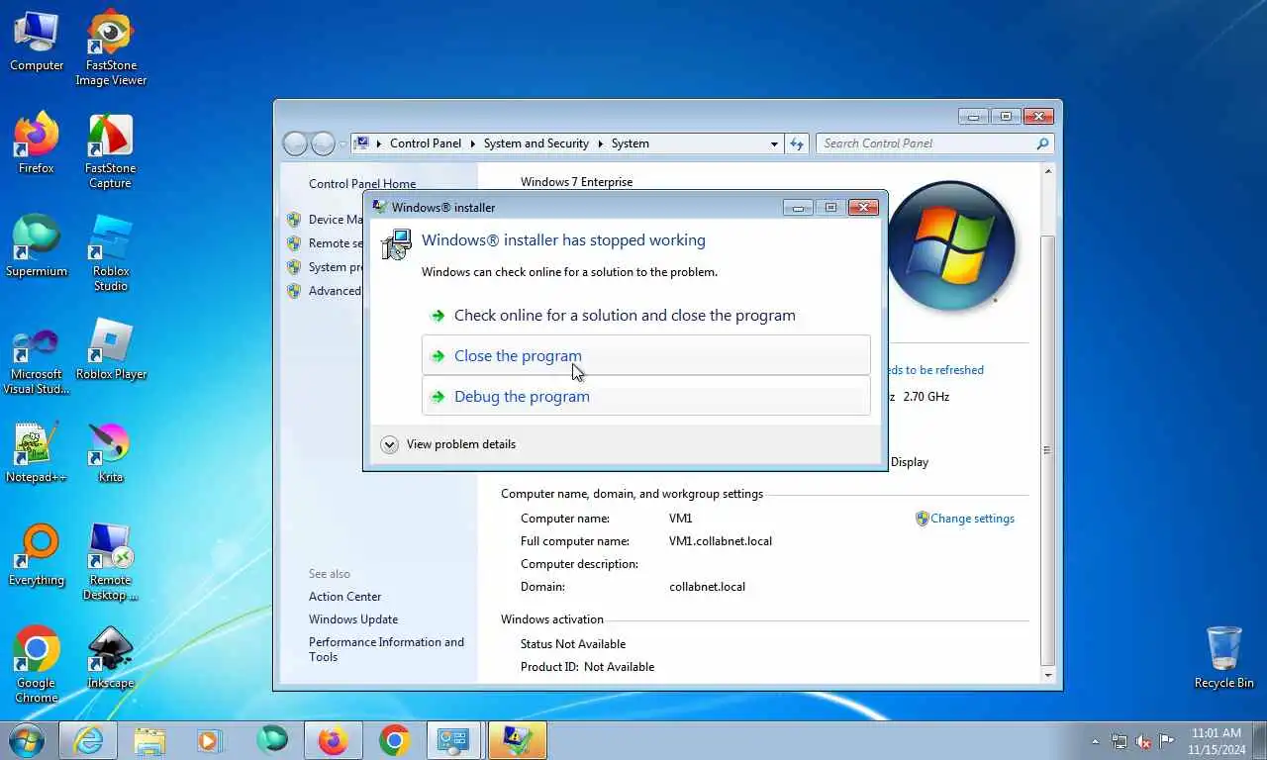Check online for a solution and close
Viewport: 1267px width, 760px height.
[x=645, y=316]
